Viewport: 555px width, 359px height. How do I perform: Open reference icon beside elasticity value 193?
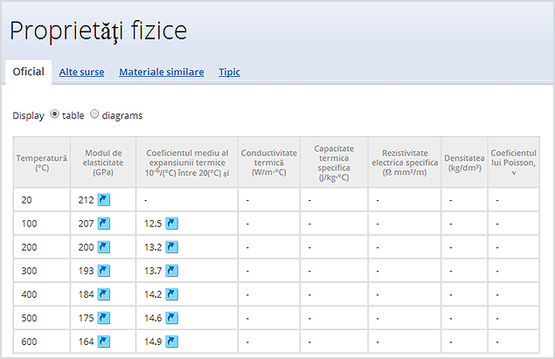(104, 271)
